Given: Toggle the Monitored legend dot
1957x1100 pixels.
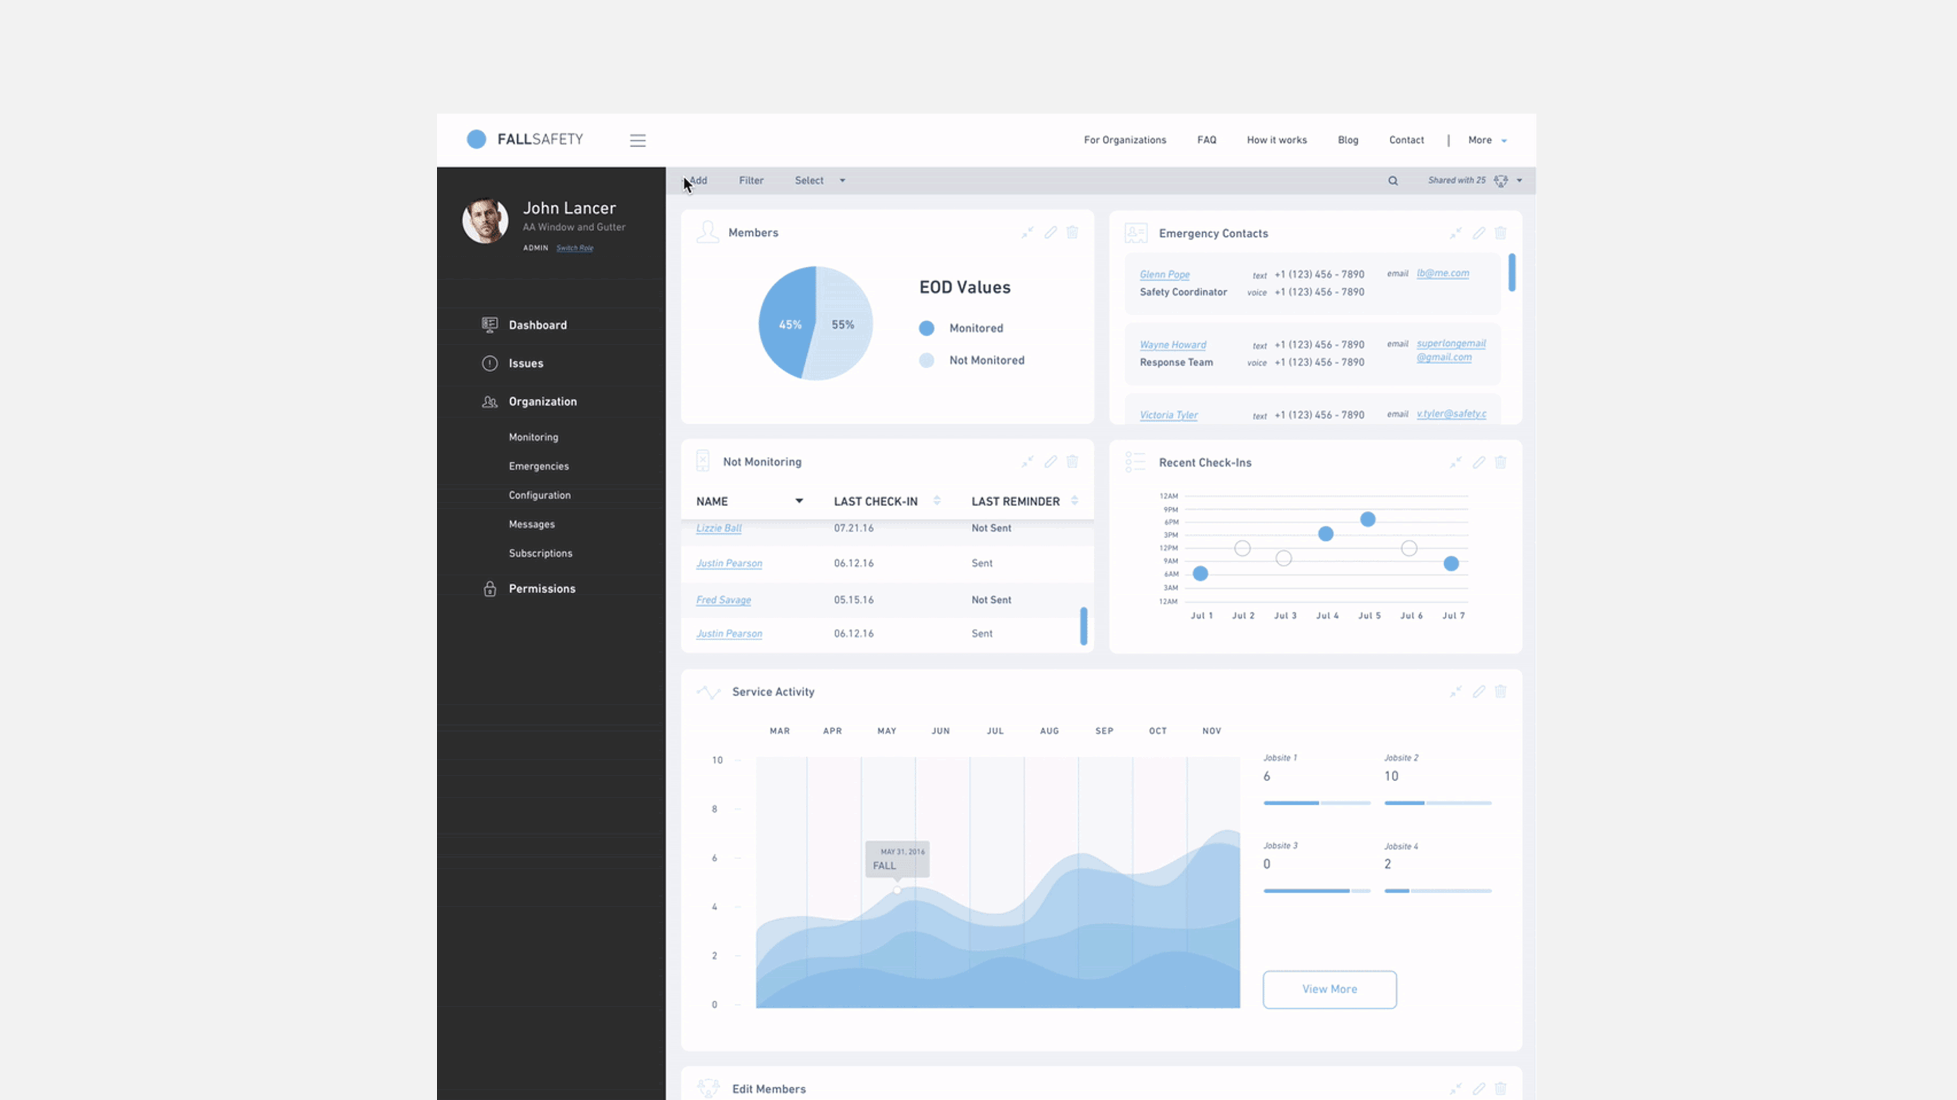Looking at the screenshot, I should point(926,328).
